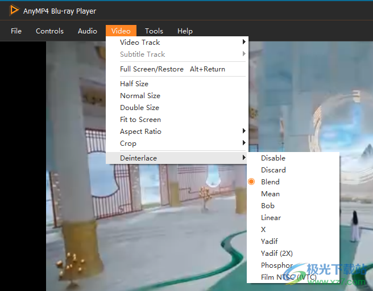This screenshot has width=373, height=291.
Task: Select the Blend deinterlace option
Action: coord(293,182)
